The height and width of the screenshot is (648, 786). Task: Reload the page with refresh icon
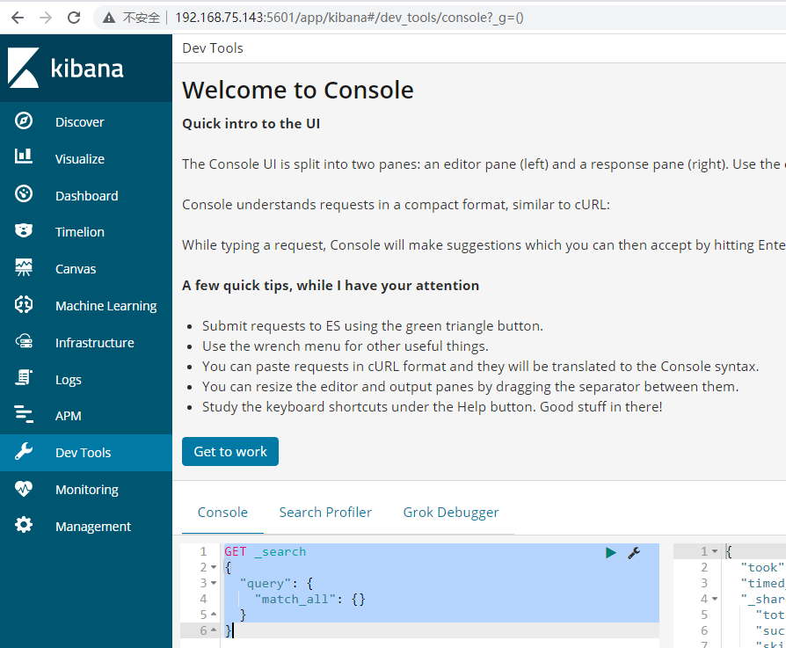(74, 18)
